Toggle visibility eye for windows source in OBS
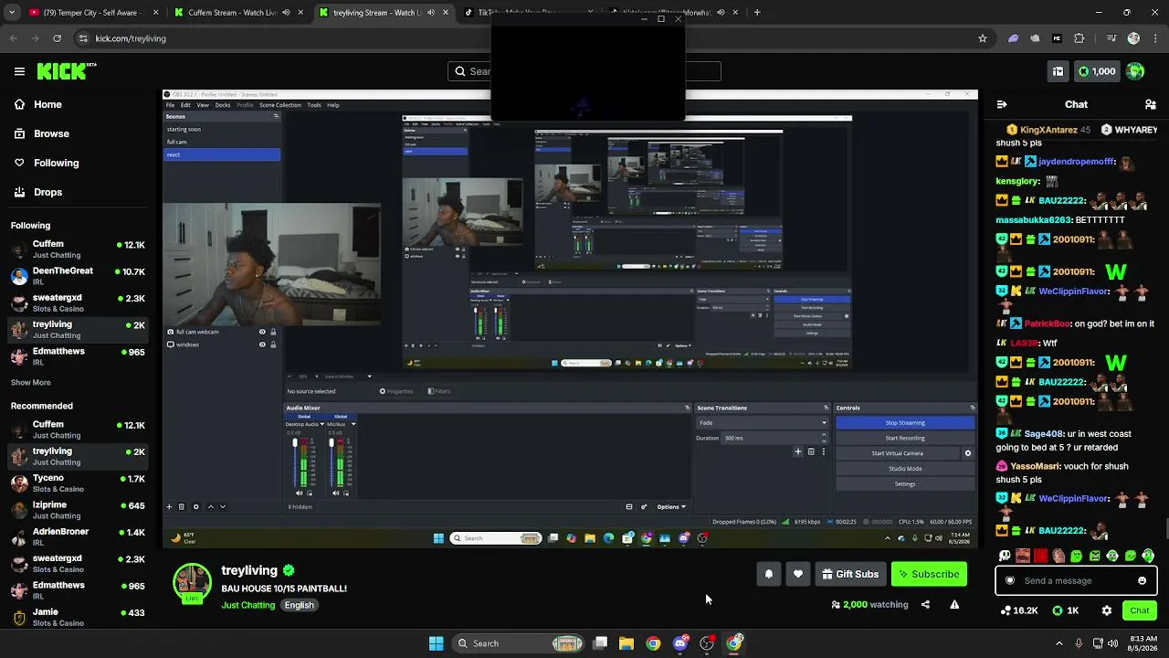 point(262,345)
